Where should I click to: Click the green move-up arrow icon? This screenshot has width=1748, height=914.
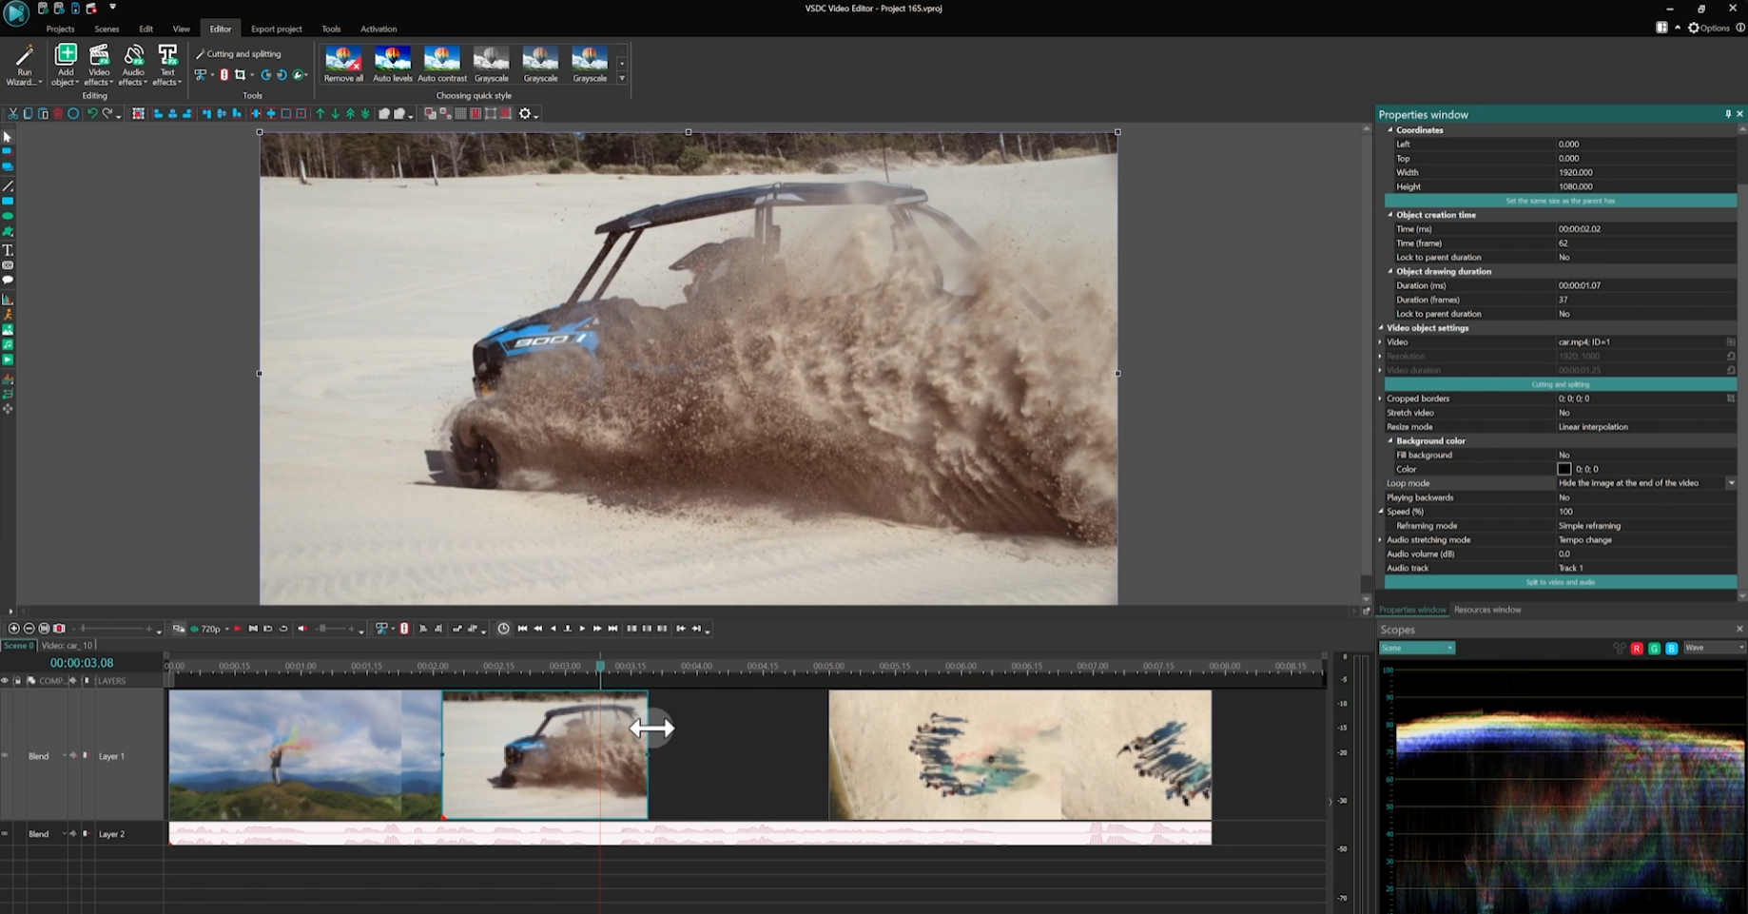320,114
